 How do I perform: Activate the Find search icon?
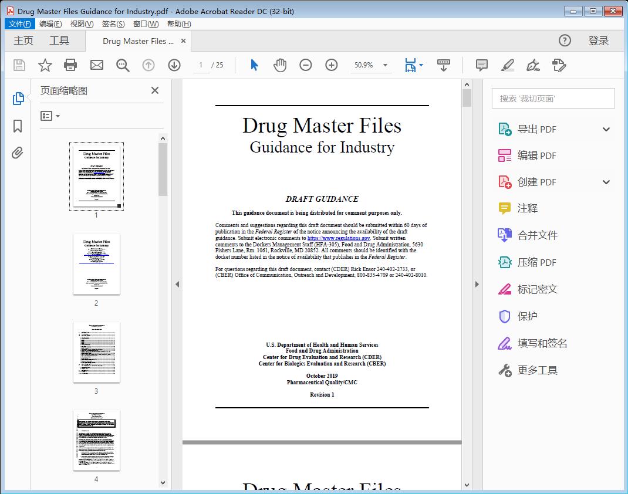pyautogui.click(x=123, y=65)
